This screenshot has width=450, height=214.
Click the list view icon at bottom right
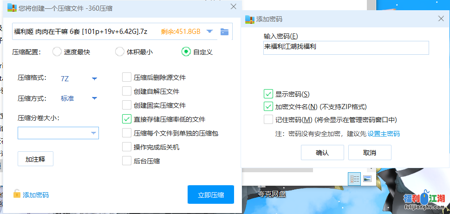[x=355, y=179]
